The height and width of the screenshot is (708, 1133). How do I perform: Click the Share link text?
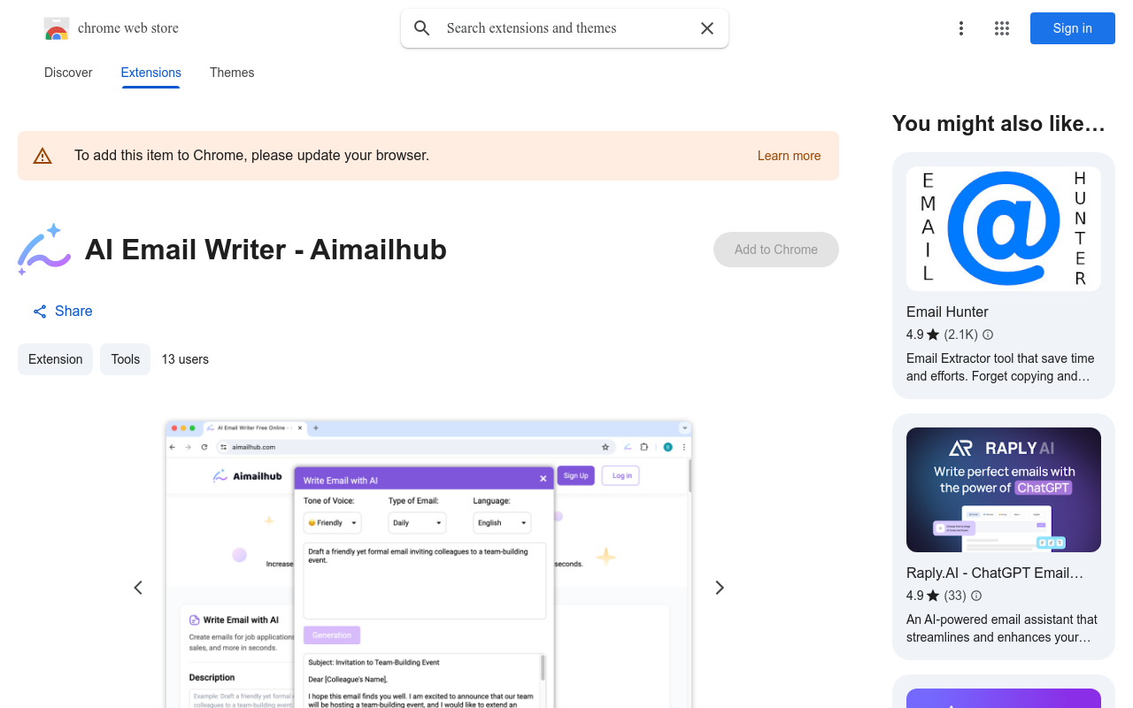pos(73,312)
